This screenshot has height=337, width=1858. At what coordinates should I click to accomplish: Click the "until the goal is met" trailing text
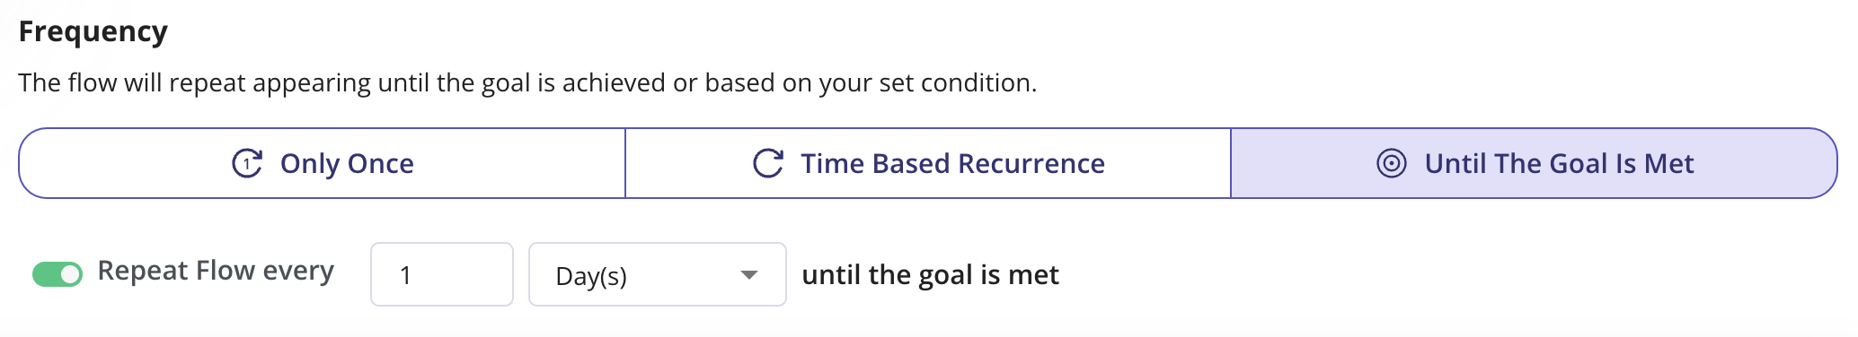(930, 274)
